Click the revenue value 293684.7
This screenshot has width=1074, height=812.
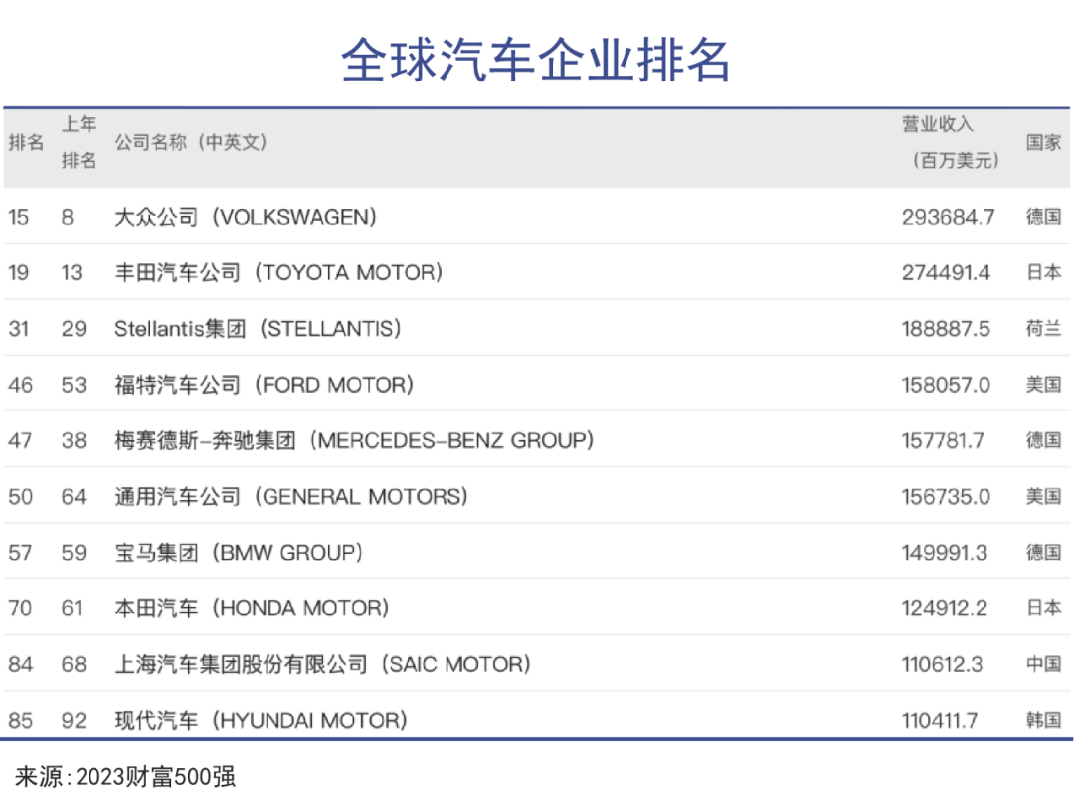click(948, 217)
